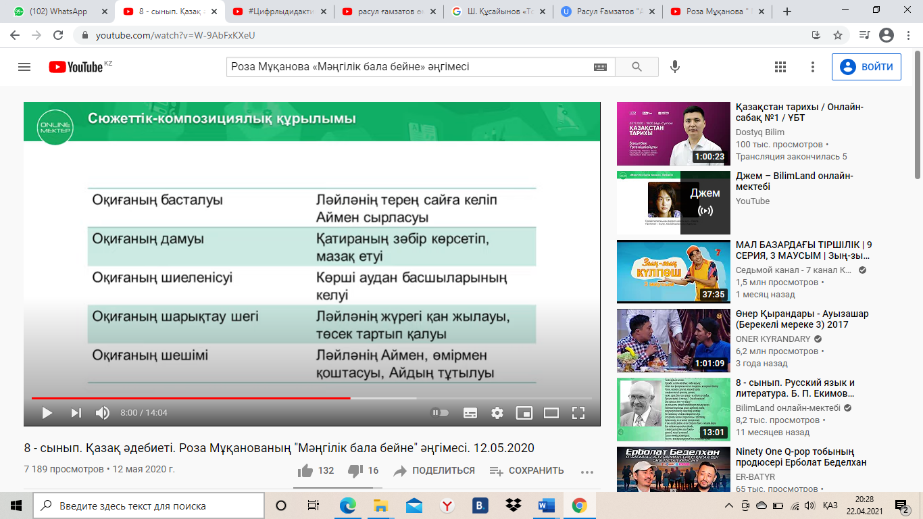Bookmark this page with the star
The width and height of the screenshot is (923, 519).
tap(838, 35)
